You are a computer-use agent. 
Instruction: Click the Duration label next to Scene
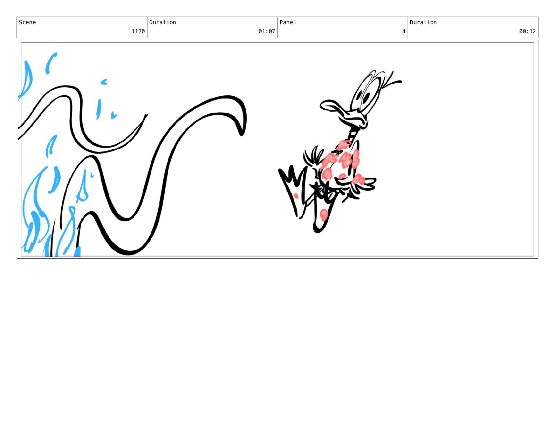tap(163, 22)
